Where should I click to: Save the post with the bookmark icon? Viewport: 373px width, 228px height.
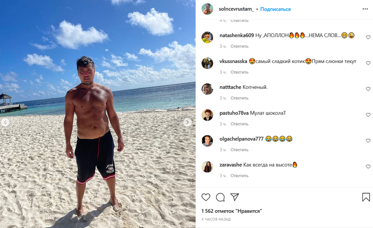coord(366,197)
